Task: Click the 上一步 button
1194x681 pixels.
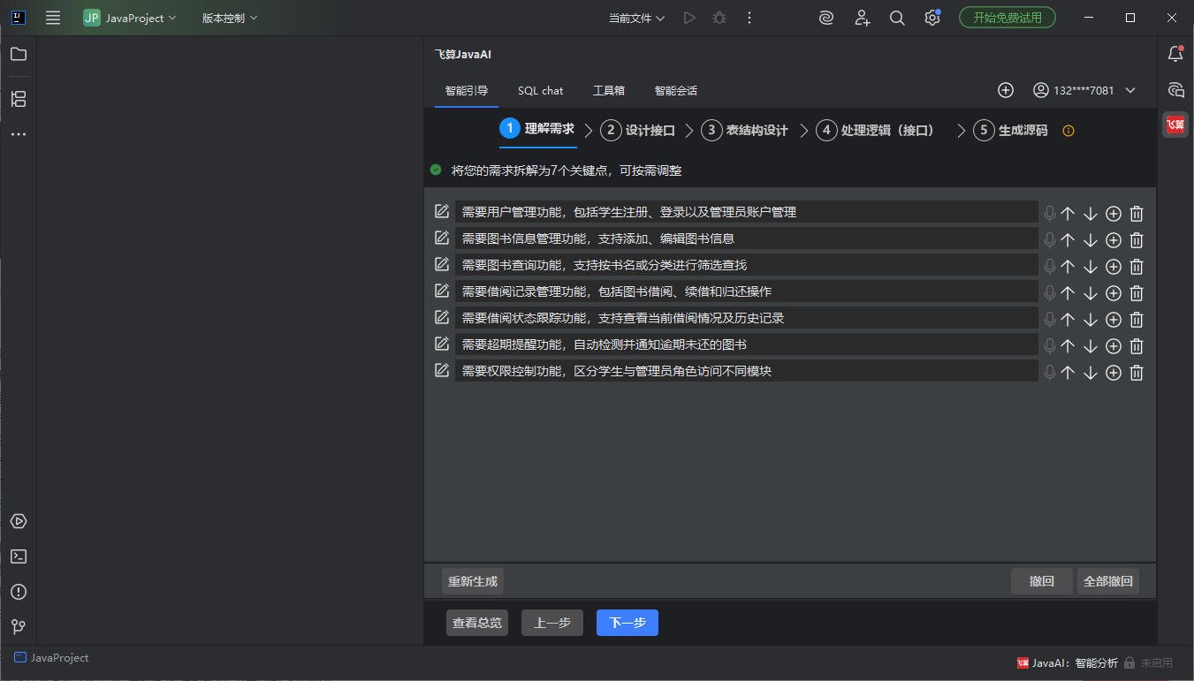Action: (x=552, y=623)
